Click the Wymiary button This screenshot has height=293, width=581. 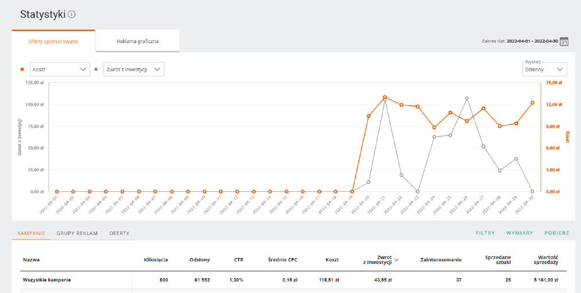[520, 233]
